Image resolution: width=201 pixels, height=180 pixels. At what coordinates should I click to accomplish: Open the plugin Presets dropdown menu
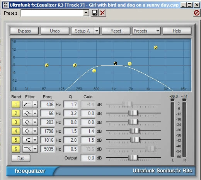coord(146,31)
